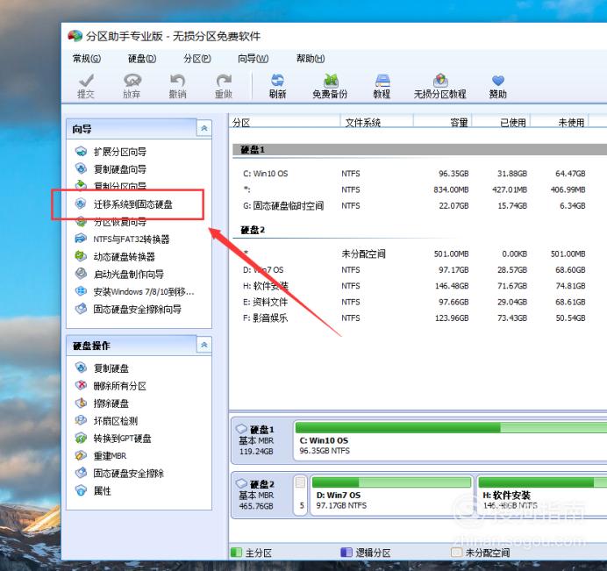This screenshot has width=607, height=571.
Task: Launch 固态硬盘安全擦除向导
Action: pyautogui.click(x=128, y=309)
